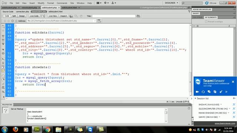Click Open Documents icon in coding toolbar
This screenshot has width=237, height=133.
[x=3, y=27]
